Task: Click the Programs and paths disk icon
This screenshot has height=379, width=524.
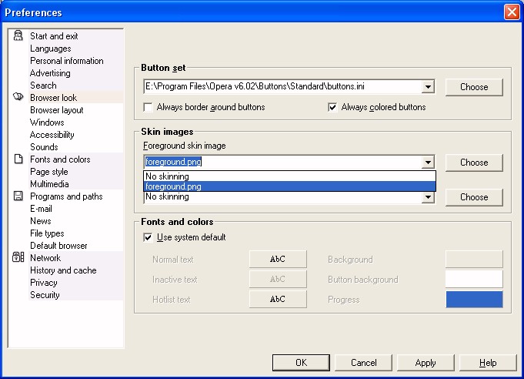Action: pyautogui.click(x=18, y=196)
